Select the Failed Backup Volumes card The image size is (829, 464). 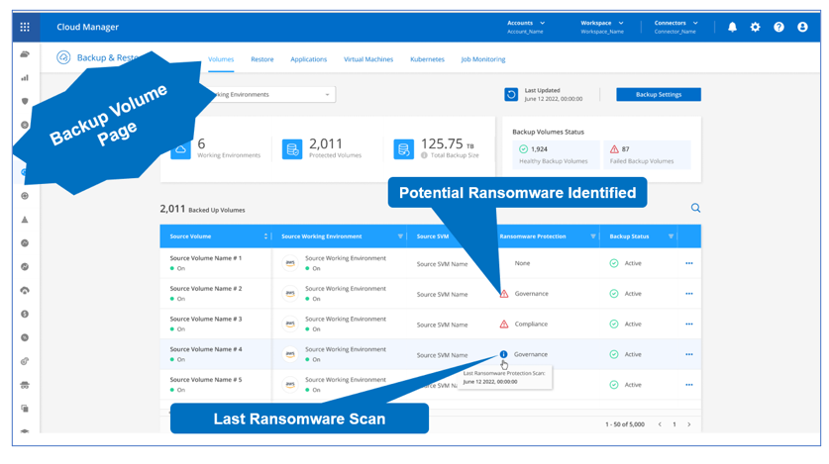coord(648,154)
